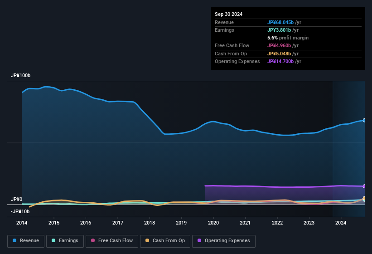372x254 pixels.
Task: Click the Operating Expenses purple endpoint marker
Action: tap(364, 186)
